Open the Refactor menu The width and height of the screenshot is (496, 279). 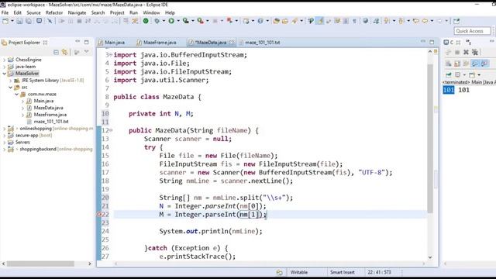[54, 12]
